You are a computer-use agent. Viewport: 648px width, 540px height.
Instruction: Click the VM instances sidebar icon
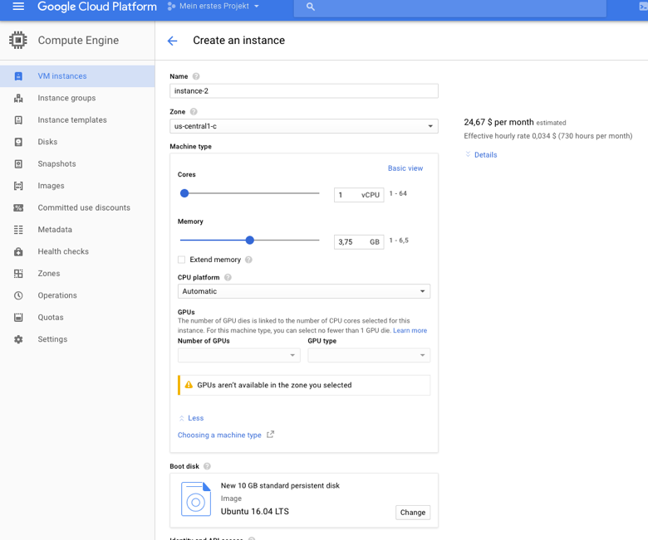click(x=18, y=76)
